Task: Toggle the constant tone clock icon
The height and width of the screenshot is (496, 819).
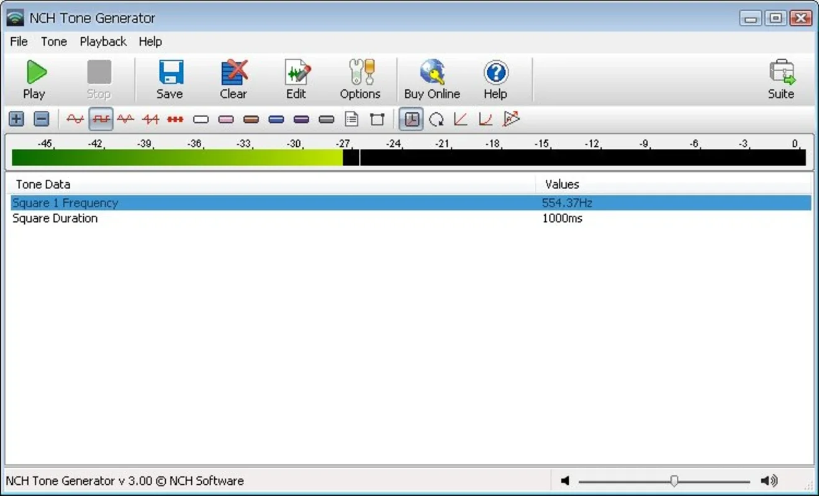Action: pyautogui.click(x=411, y=119)
